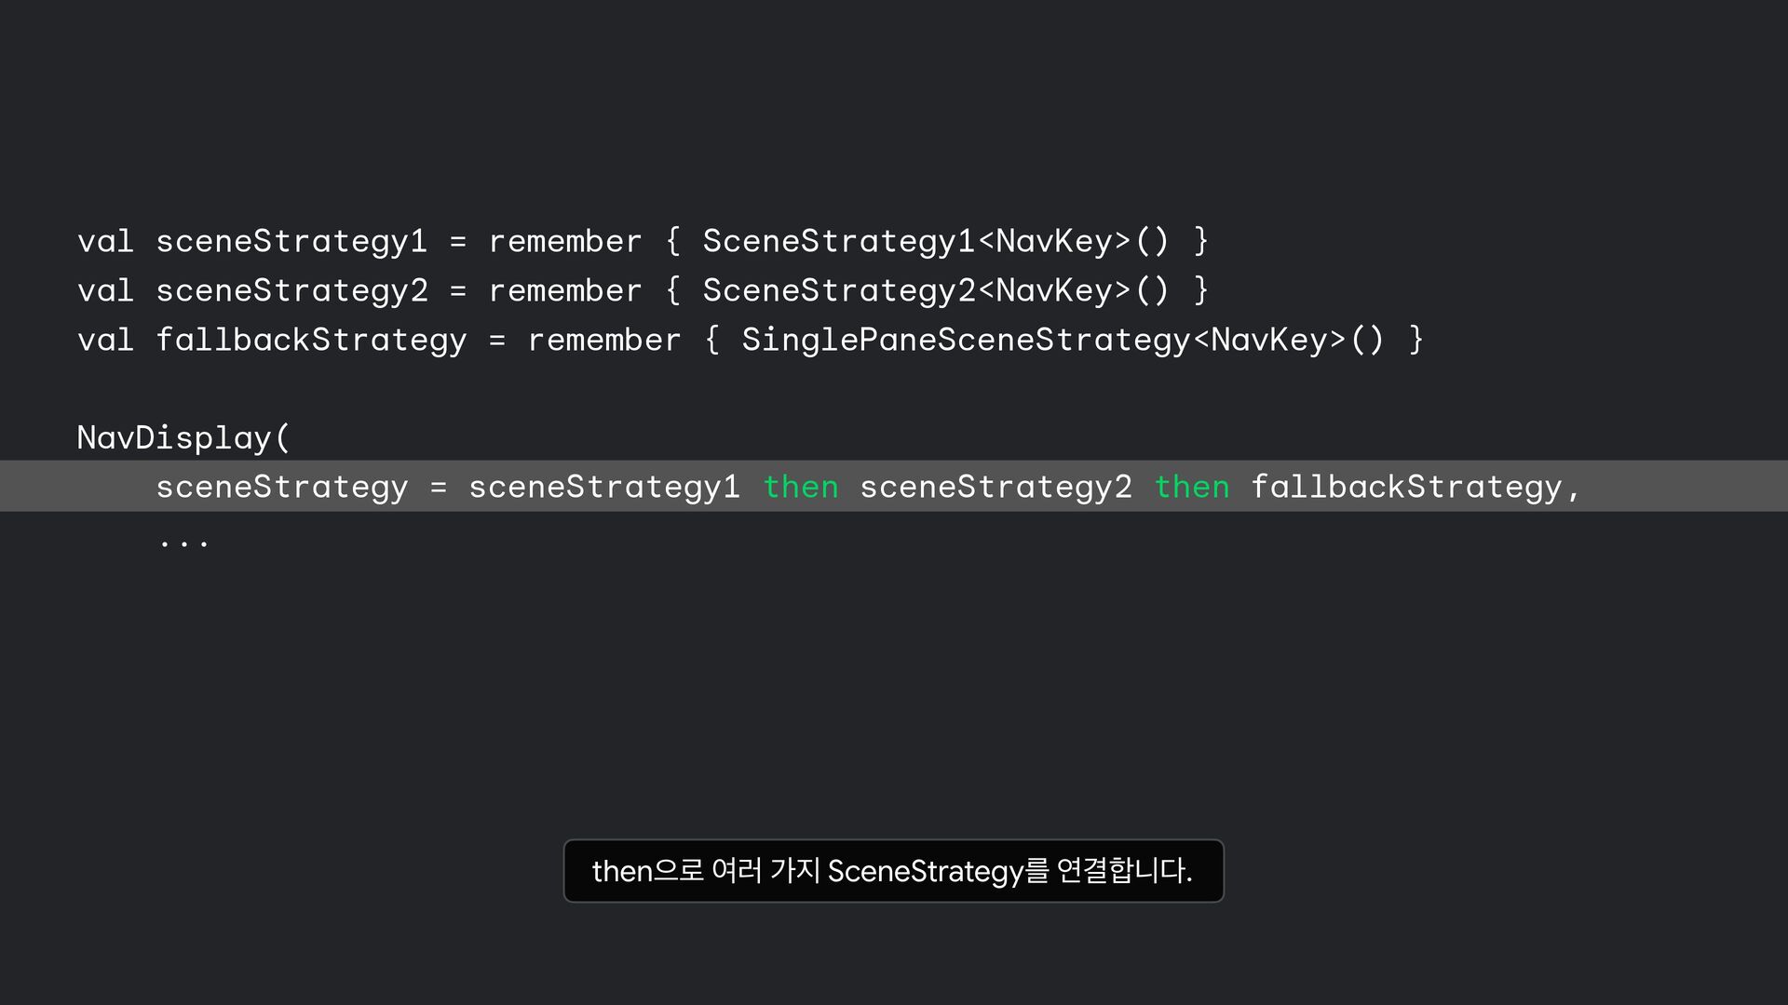Image resolution: width=1788 pixels, height=1005 pixels.
Task: Click the 'sceneStrategy' parameter in highlighted line
Action: pos(281,487)
